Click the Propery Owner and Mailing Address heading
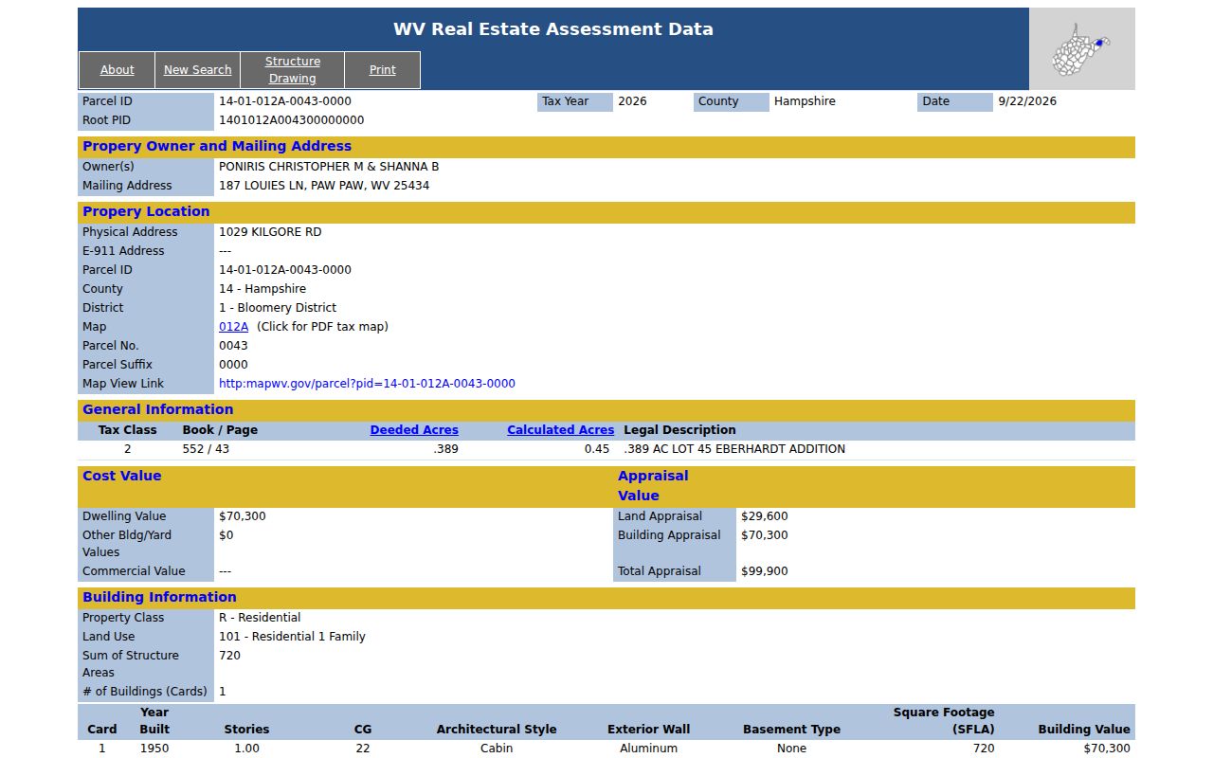1213x758 pixels. click(217, 146)
